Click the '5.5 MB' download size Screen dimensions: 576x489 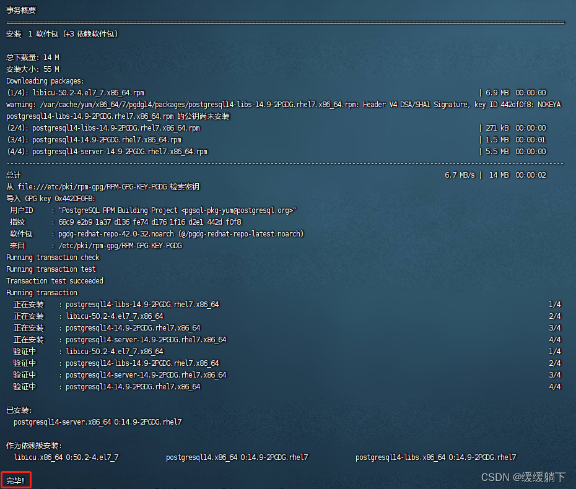497,152
